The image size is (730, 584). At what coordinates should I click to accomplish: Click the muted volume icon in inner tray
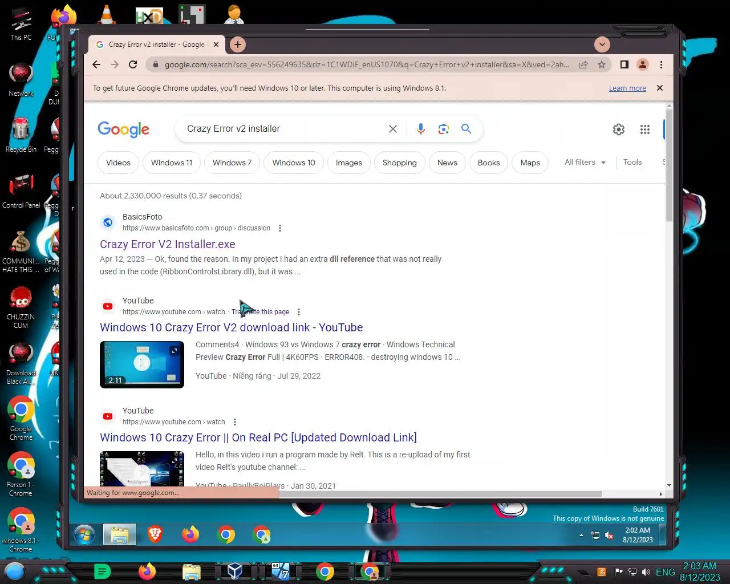(609, 536)
